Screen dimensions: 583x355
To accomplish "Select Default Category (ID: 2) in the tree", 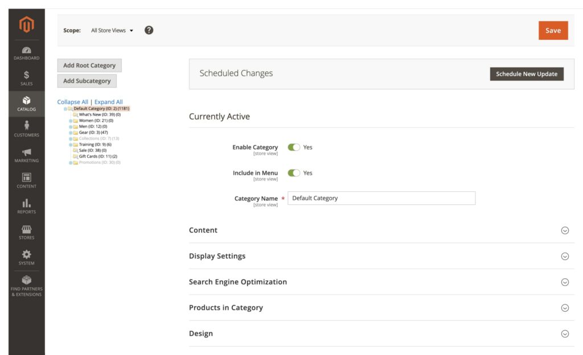I will pos(101,109).
